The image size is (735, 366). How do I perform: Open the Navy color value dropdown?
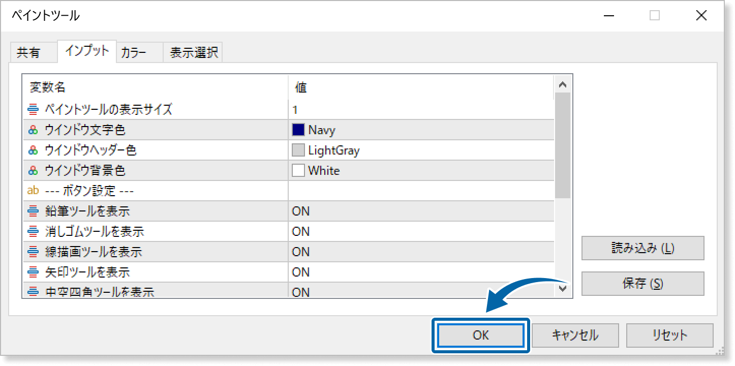(x=421, y=130)
